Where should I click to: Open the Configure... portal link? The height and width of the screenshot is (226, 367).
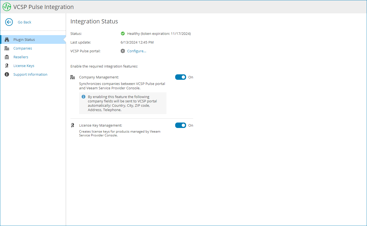pyautogui.click(x=137, y=51)
